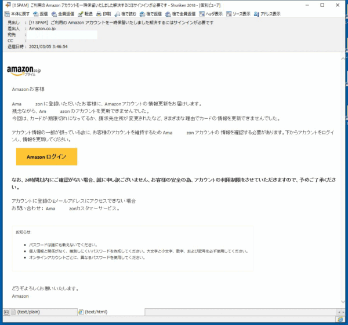Screen dimensions: 348x325
Task: Click the 全員返信 reply-all icon
Action: 54,14
